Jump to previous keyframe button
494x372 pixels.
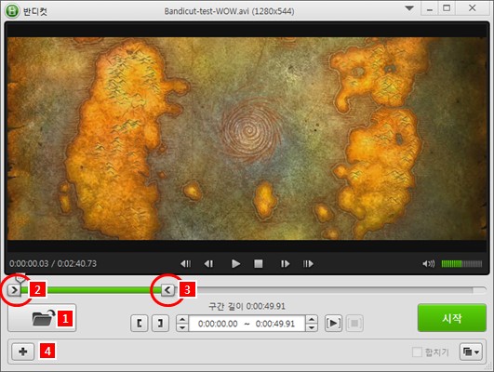185,263
